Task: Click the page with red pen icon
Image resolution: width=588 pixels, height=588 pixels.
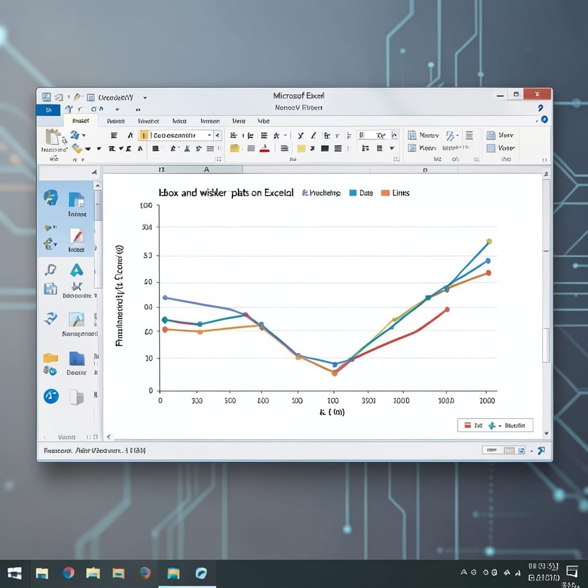Action: pos(76,236)
